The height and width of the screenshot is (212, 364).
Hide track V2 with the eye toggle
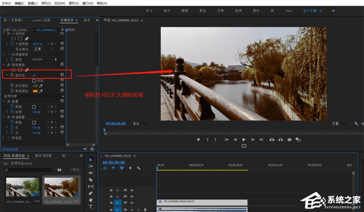point(132,196)
